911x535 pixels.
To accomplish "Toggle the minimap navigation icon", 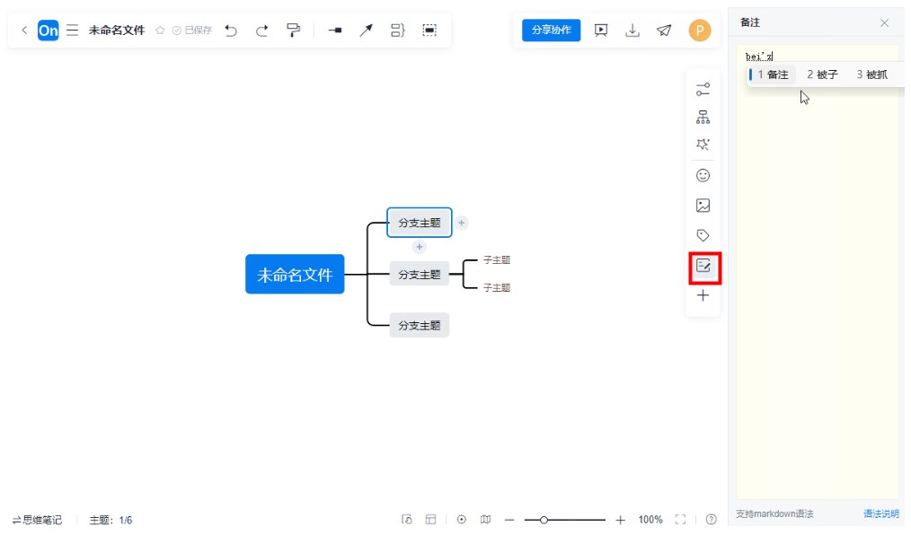I will 486,520.
